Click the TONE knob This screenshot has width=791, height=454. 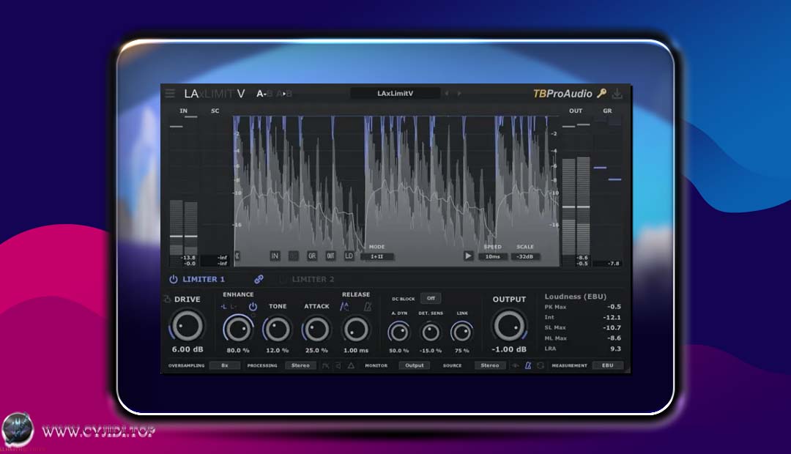(277, 330)
